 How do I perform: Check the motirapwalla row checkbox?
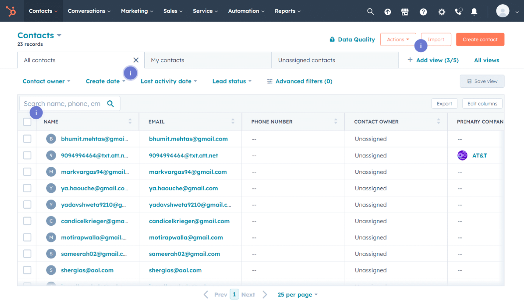[27, 237]
